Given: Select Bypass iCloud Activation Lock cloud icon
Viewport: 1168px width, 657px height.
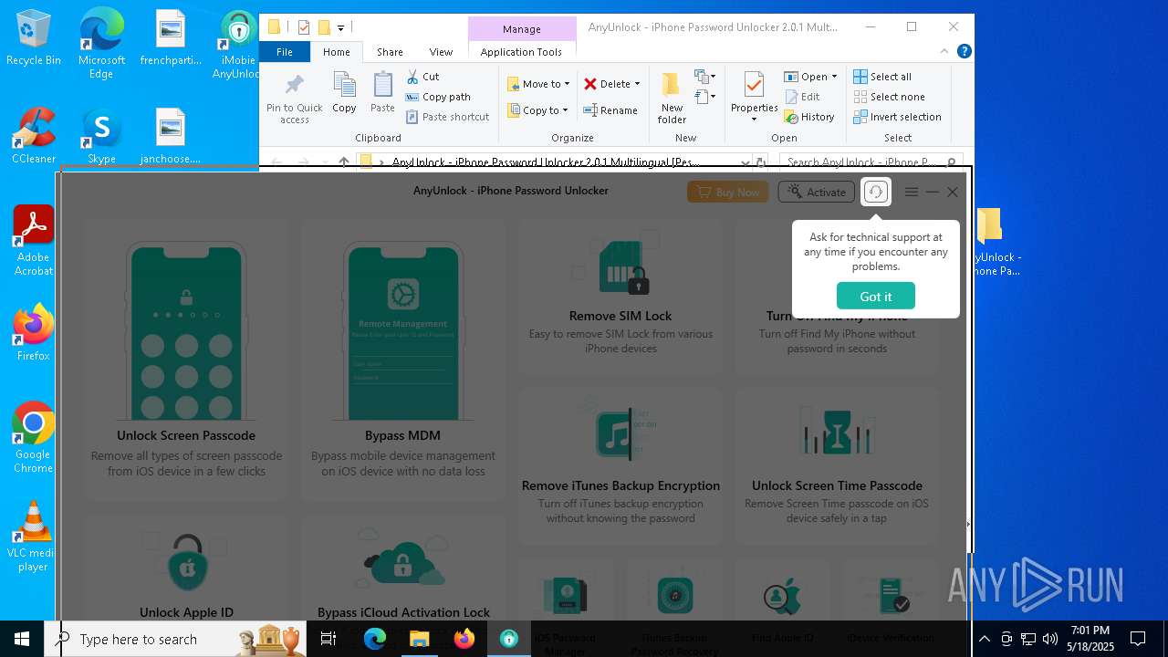Looking at the screenshot, I should tap(402, 561).
